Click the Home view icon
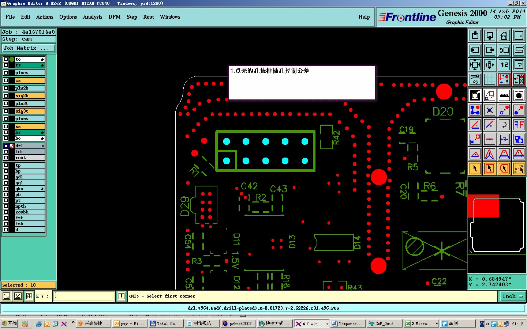 504,35
